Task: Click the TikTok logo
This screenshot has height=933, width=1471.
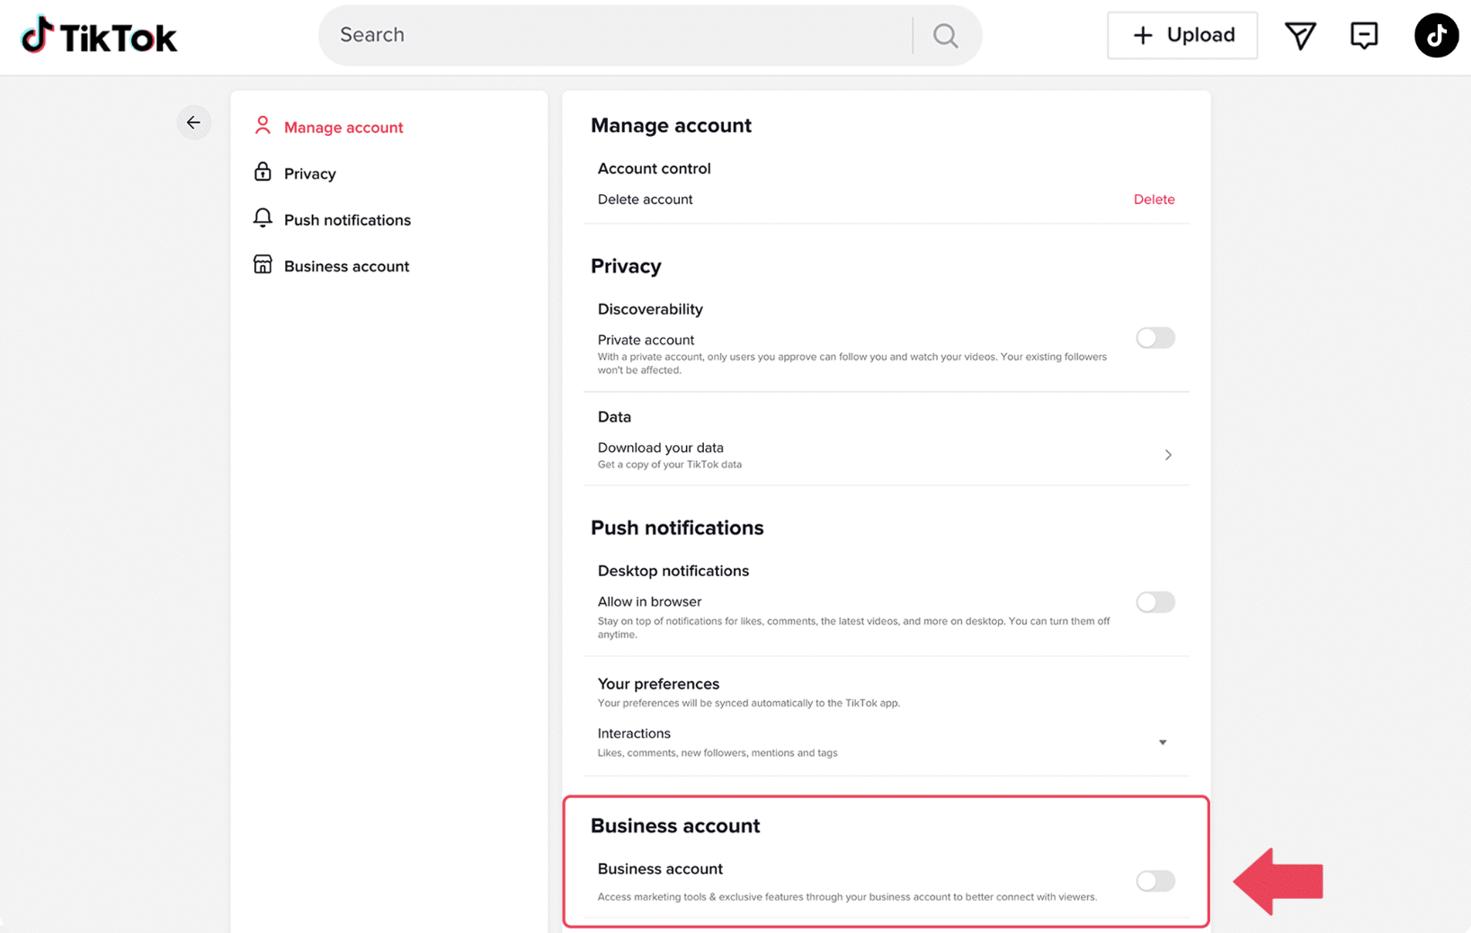Action: pyautogui.click(x=99, y=35)
